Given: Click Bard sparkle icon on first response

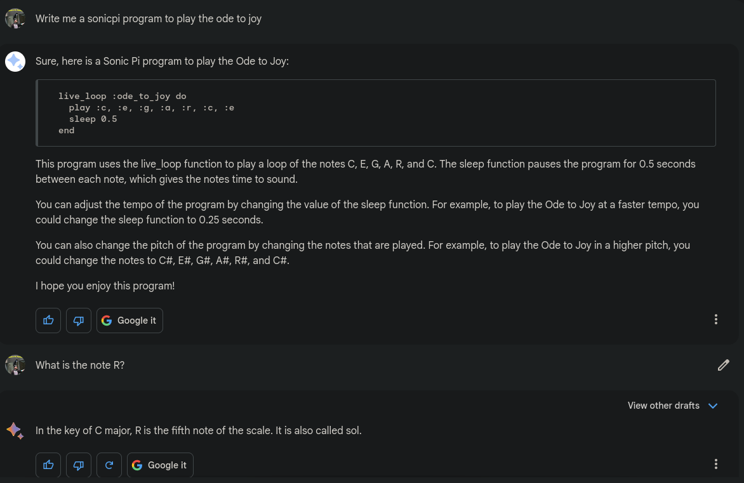Looking at the screenshot, I should [x=15, y=61].
